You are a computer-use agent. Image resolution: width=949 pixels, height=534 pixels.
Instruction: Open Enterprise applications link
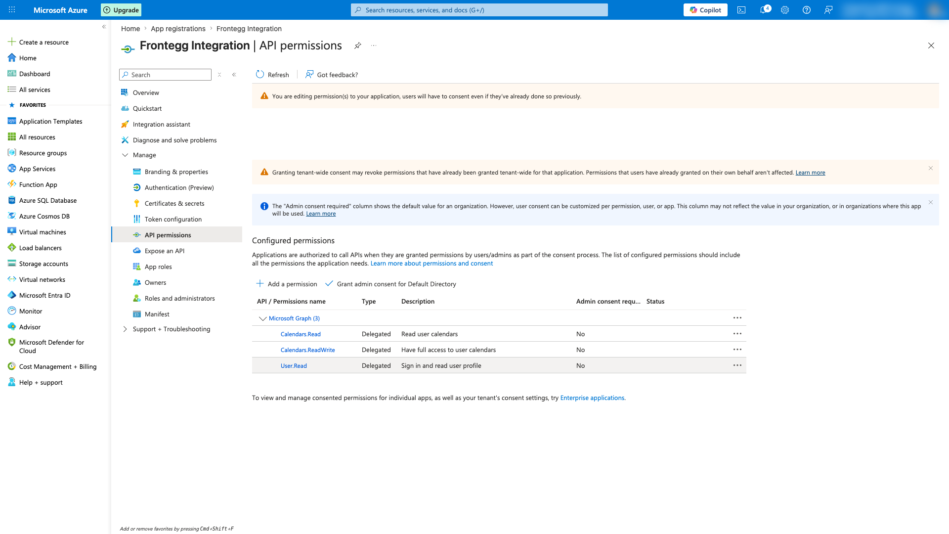(592, 398)
